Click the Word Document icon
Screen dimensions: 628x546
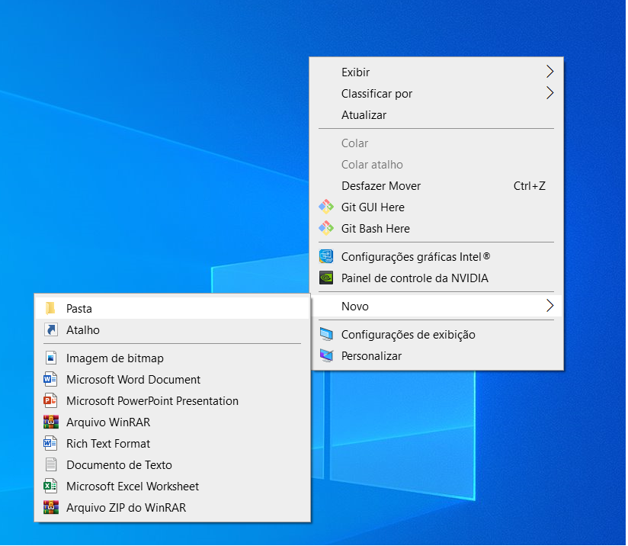(x=50, y=379)
